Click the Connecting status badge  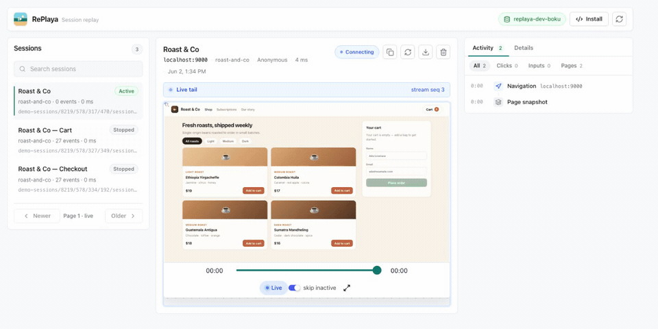[356, 52]
